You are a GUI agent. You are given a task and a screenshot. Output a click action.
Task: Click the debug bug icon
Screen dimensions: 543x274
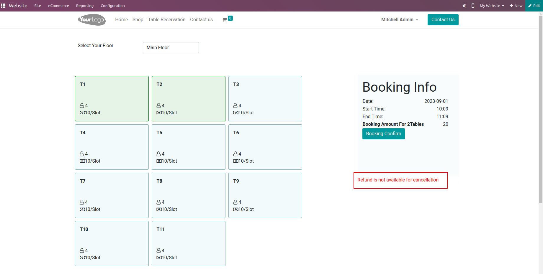(x=464, y=6)
